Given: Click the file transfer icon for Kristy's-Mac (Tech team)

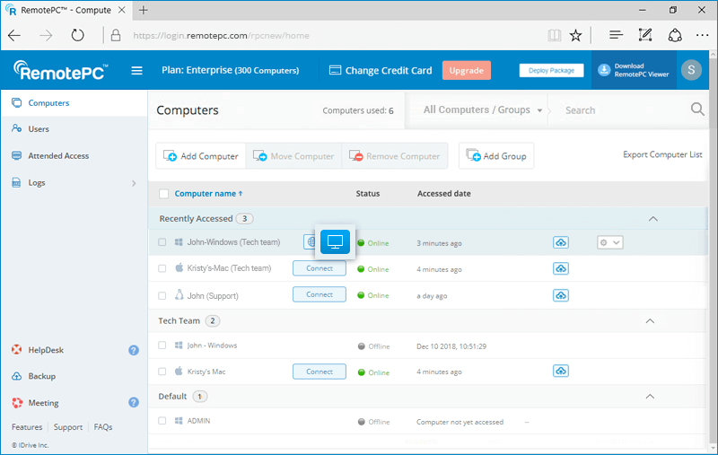Looking at the screenshot, I should tap(560, 268).
